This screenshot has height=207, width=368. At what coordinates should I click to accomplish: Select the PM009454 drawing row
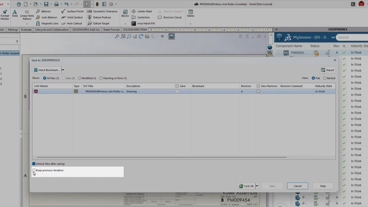[184, 91]
